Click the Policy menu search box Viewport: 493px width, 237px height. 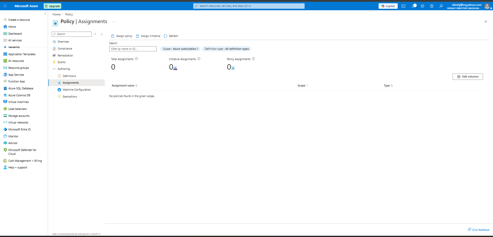[x=72, y=34]
